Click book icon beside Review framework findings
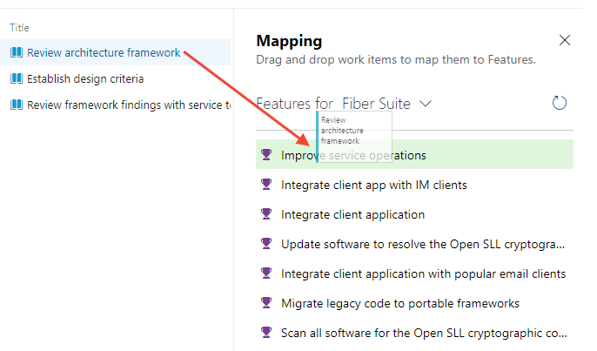The image size is (597, 351). pos(17,105)
